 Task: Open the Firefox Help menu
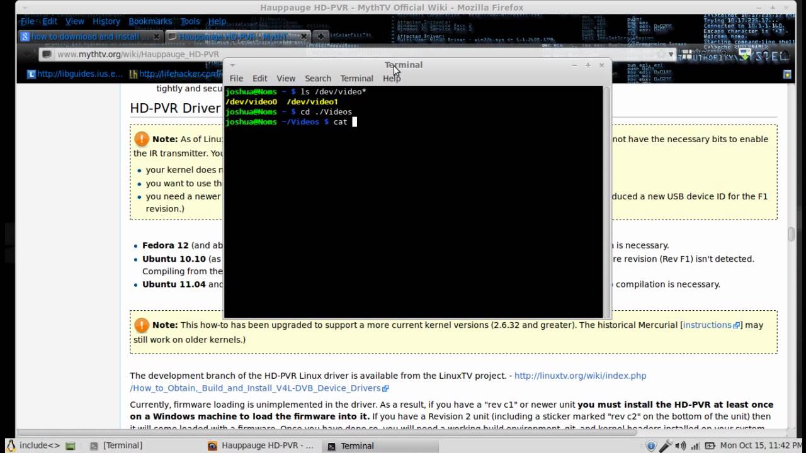click(x=217, y=21)
